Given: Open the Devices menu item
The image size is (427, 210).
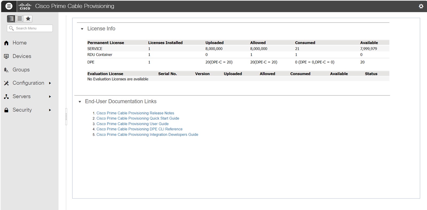Looking at the screenshot, I should 22,56.
